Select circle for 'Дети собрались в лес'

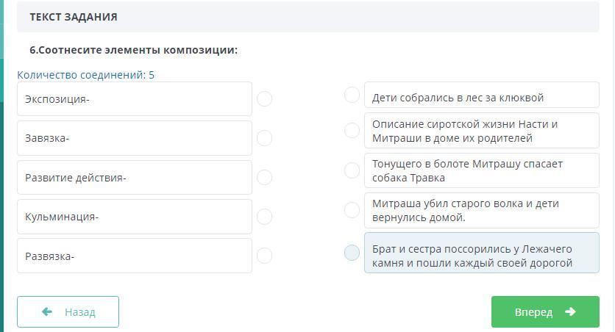(352, 95)
